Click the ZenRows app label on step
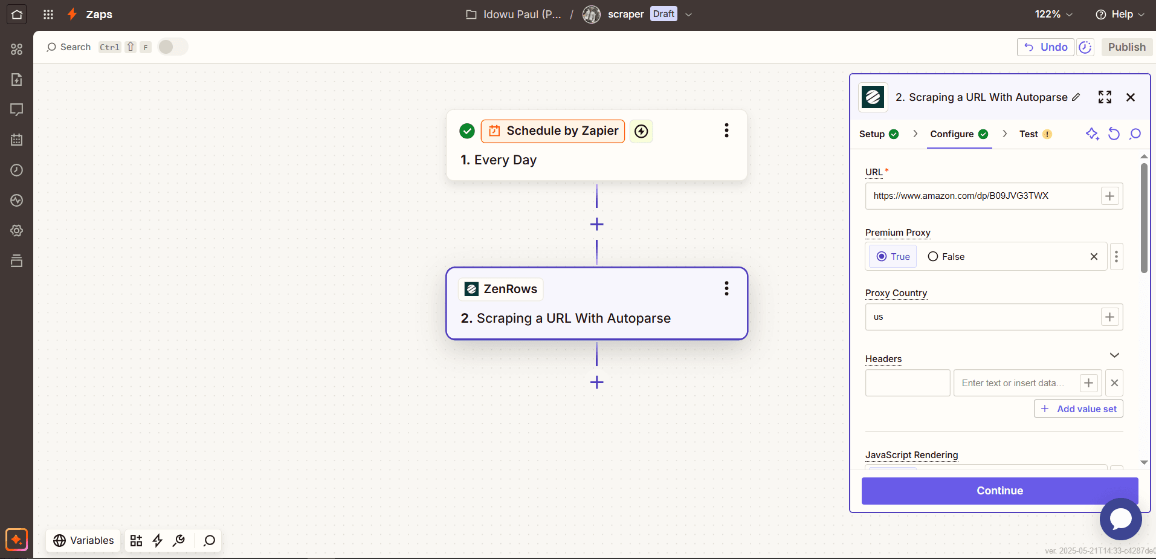Viewport: 1156px width, 559px height. point(501,289)
